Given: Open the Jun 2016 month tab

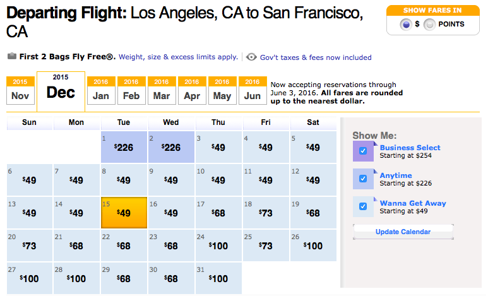Looking at the screenshot, I should tap(253, 91).
